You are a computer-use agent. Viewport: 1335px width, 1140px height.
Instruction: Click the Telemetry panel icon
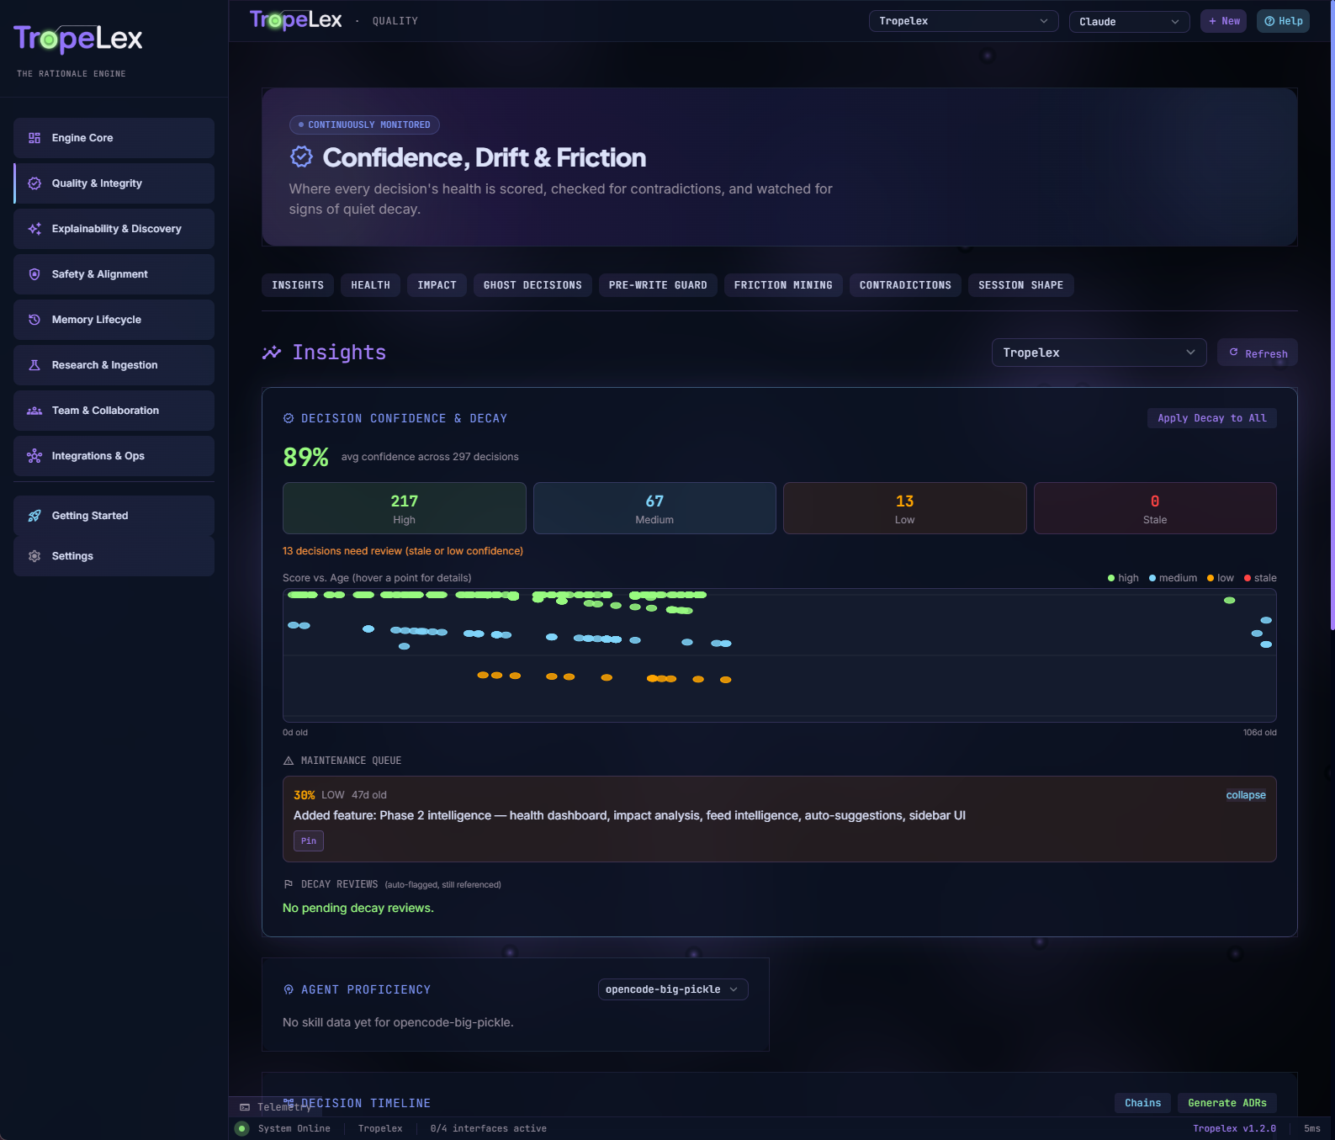pyautogui.click(x=245, y=1107)
